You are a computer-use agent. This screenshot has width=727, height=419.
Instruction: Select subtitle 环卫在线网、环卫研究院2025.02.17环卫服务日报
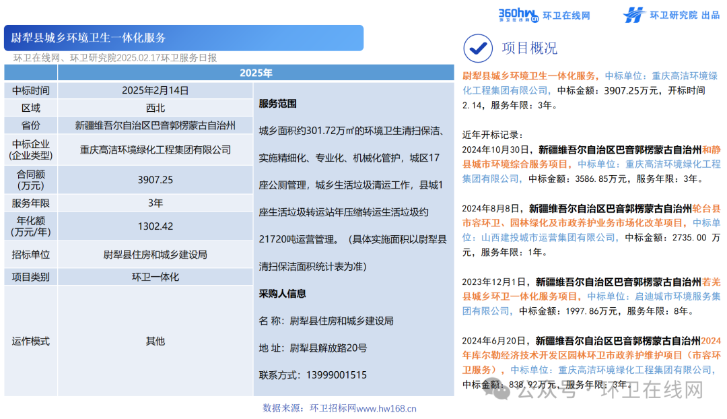tap(115, 58)
